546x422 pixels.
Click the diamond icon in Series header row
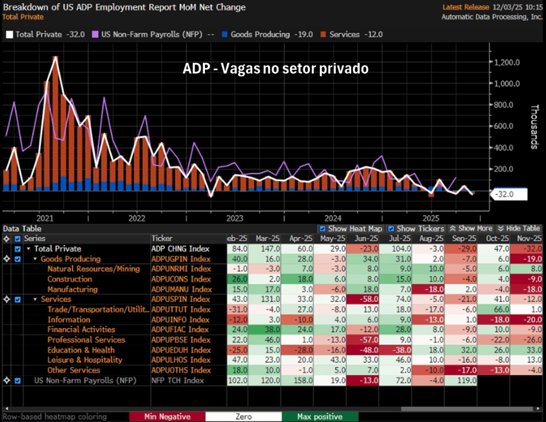[7, 238]
